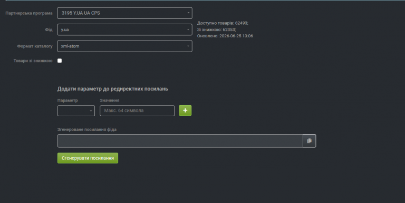Click the 'Зі знижкою: 62353' text
Viewport: 405px width, 203px height.
click(216, 29)
